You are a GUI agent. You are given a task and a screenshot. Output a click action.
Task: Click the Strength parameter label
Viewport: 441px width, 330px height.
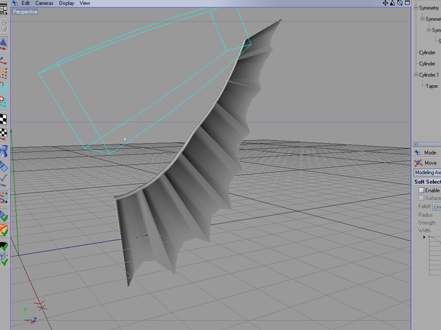[x=427, y=223]
